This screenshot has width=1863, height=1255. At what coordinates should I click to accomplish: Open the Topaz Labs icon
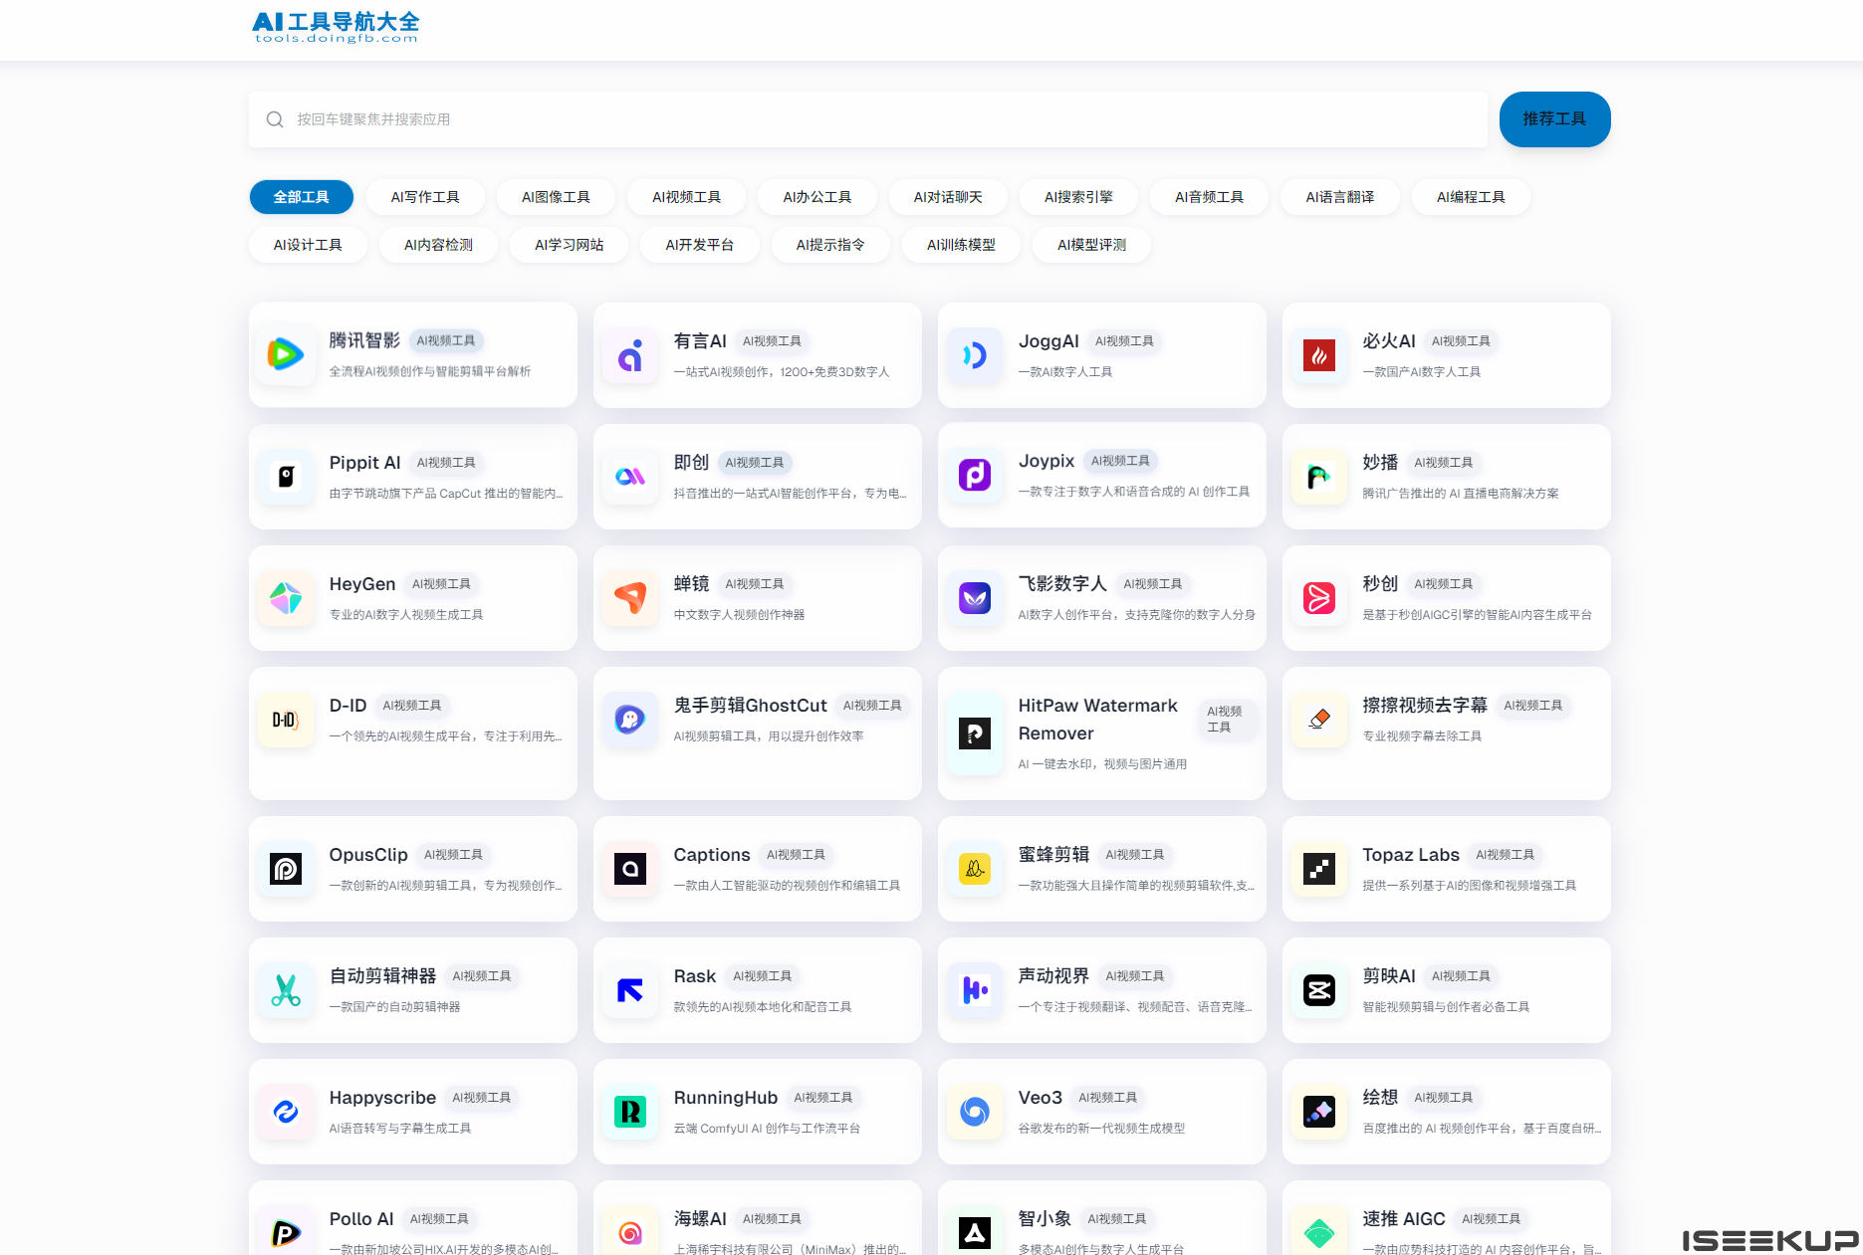(1318, 869)
